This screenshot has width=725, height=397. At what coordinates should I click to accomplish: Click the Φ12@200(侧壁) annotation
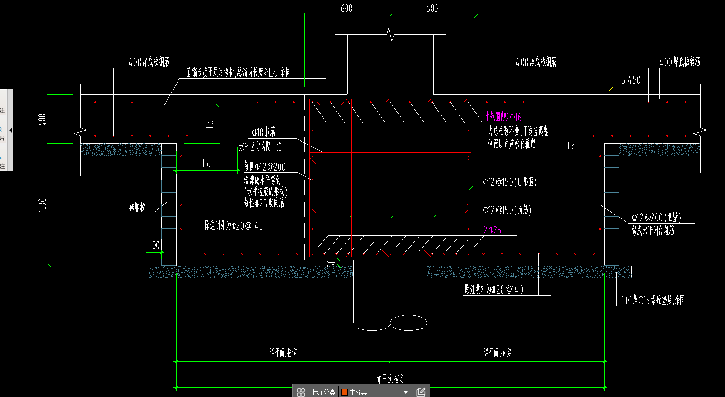pos(656,217)
